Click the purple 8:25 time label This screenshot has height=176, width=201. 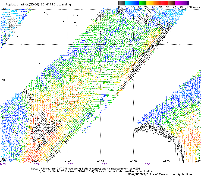point(71,164)
